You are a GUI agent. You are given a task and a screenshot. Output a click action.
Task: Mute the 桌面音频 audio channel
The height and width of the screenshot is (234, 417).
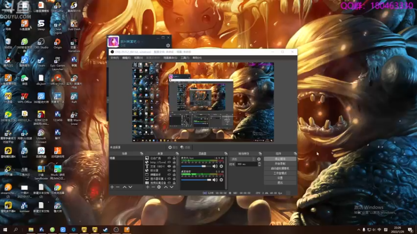coord(215,180)
